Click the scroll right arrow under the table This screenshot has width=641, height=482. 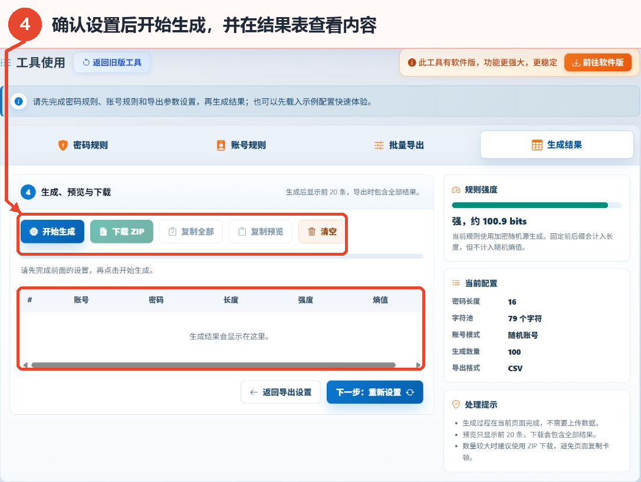(x=418, y=365)
